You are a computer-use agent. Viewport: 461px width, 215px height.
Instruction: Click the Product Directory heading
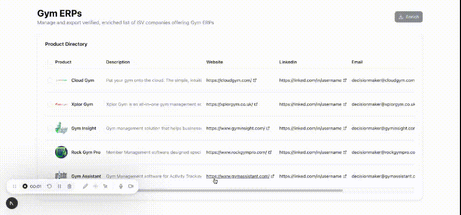click(x=66, y=44)
